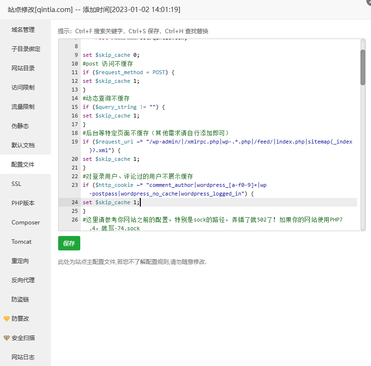Viewport: 371px width, 366px height.
Task: Click the comment '#后台等特定页面不缓存'
Action: pos(156,133)
